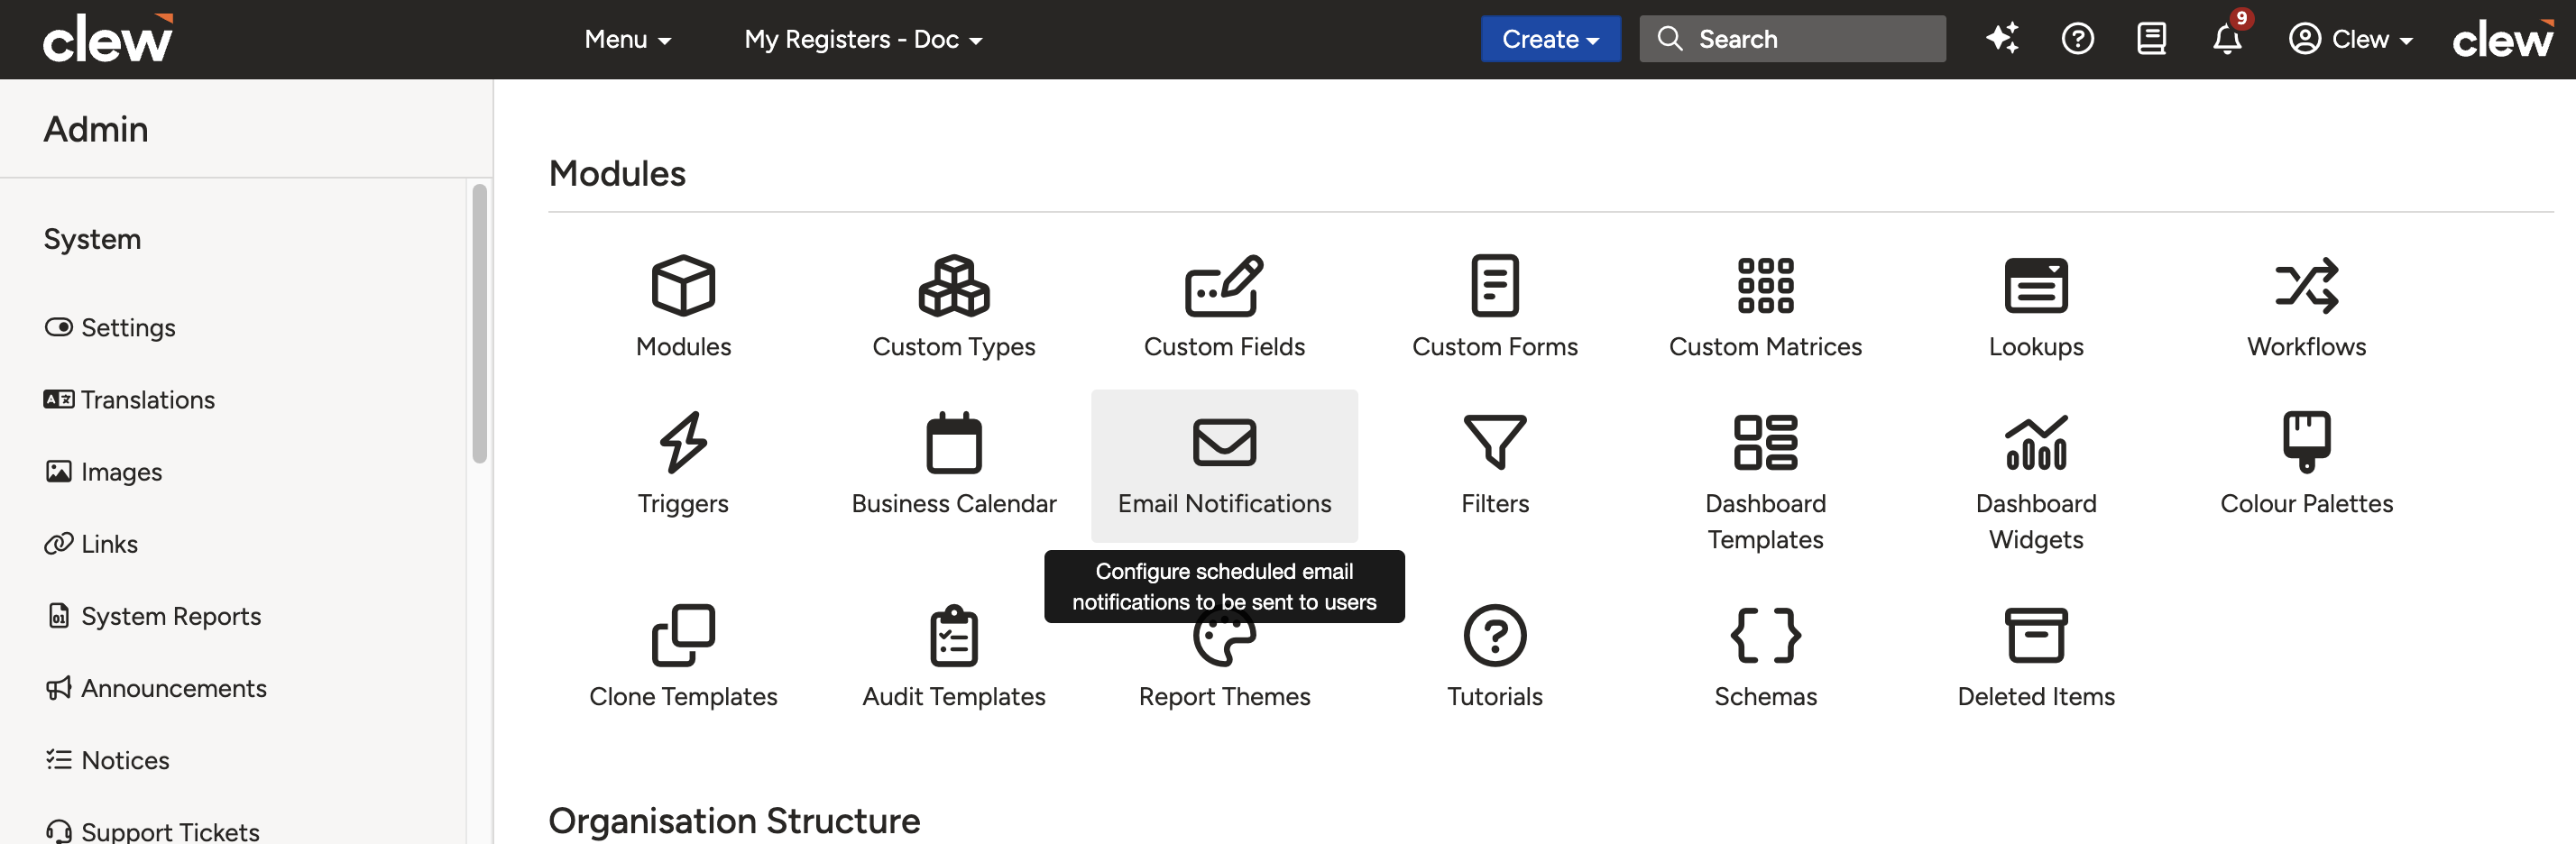Open Triggers lightning bolt icon
The height and width of the screenshot is (844, 2576).
tap(683, 442)
